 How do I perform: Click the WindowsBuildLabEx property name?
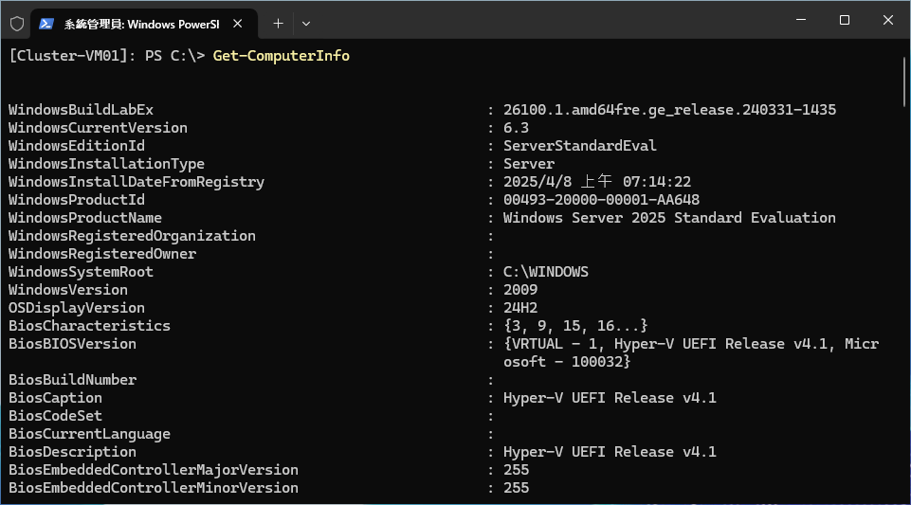coord(81,110)
